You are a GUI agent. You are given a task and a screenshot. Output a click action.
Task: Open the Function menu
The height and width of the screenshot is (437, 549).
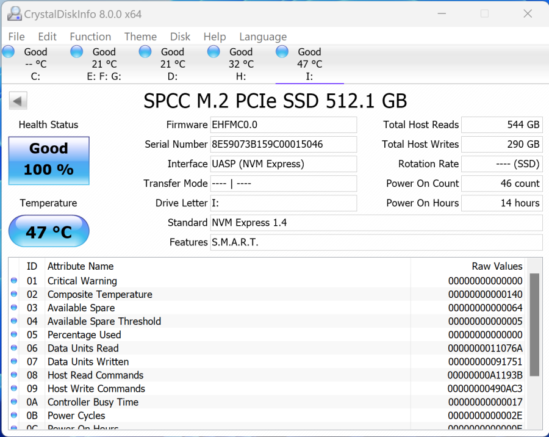pyautogui.click(x=90, y=37)
